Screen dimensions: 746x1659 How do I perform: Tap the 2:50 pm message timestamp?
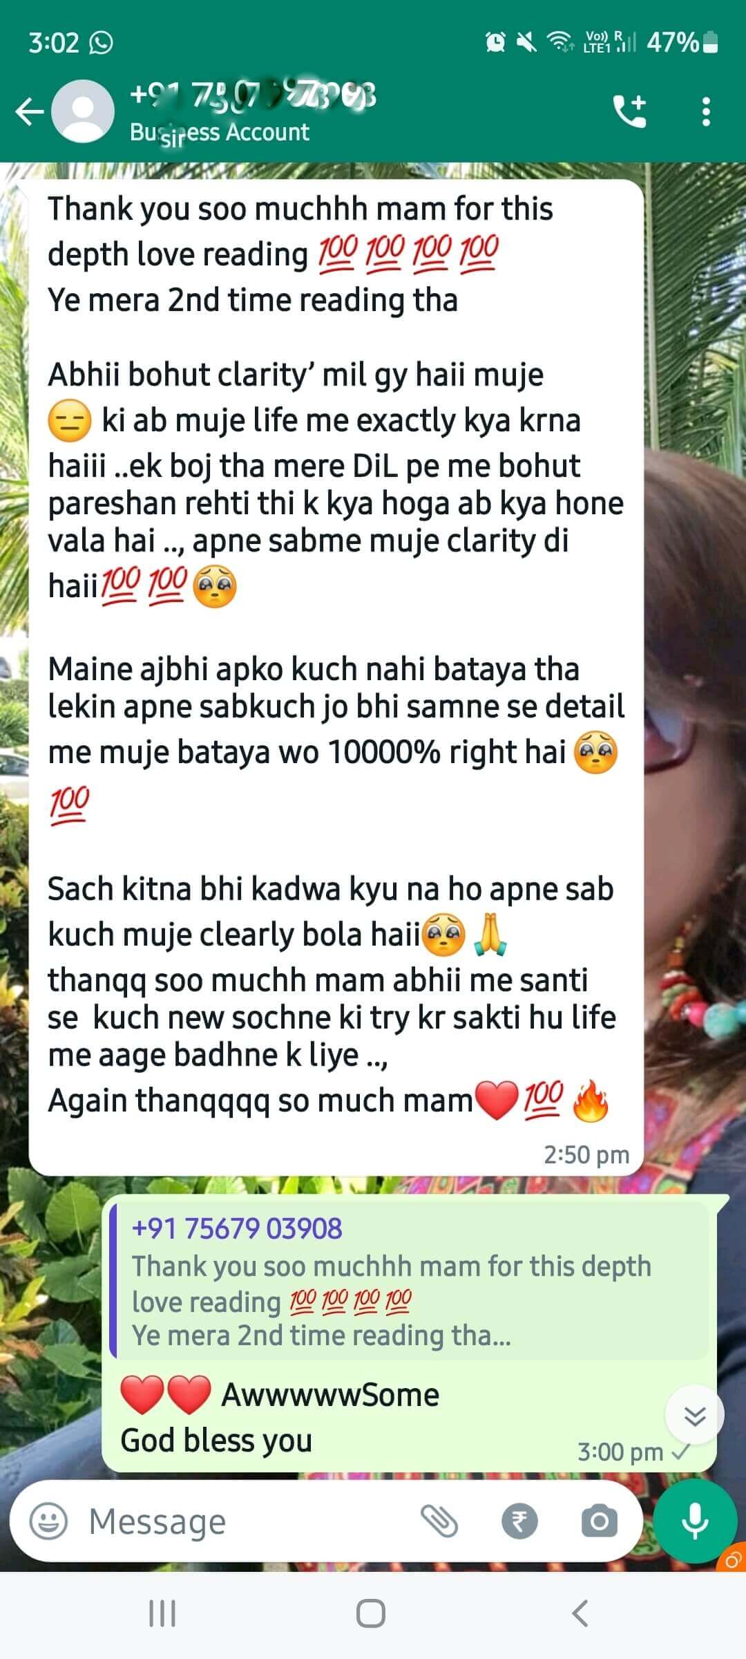point(586,1155)
